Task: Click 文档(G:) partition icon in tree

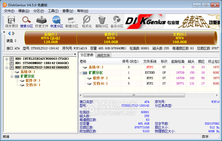Action: (22, 85)
